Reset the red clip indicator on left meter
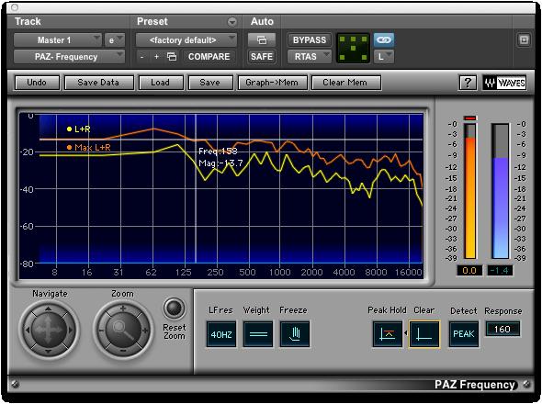The width and height of the screenshot is (542, 404). click(469, 118)
